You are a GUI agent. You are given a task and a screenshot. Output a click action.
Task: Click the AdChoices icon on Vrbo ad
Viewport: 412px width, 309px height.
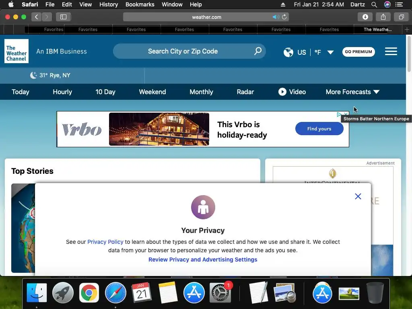coord(339,114)
